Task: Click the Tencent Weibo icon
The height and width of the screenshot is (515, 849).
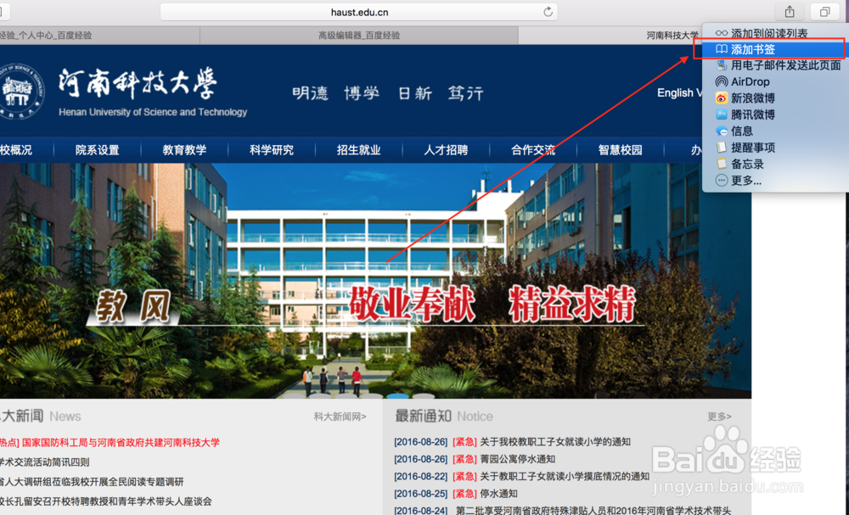Action: 721,115
